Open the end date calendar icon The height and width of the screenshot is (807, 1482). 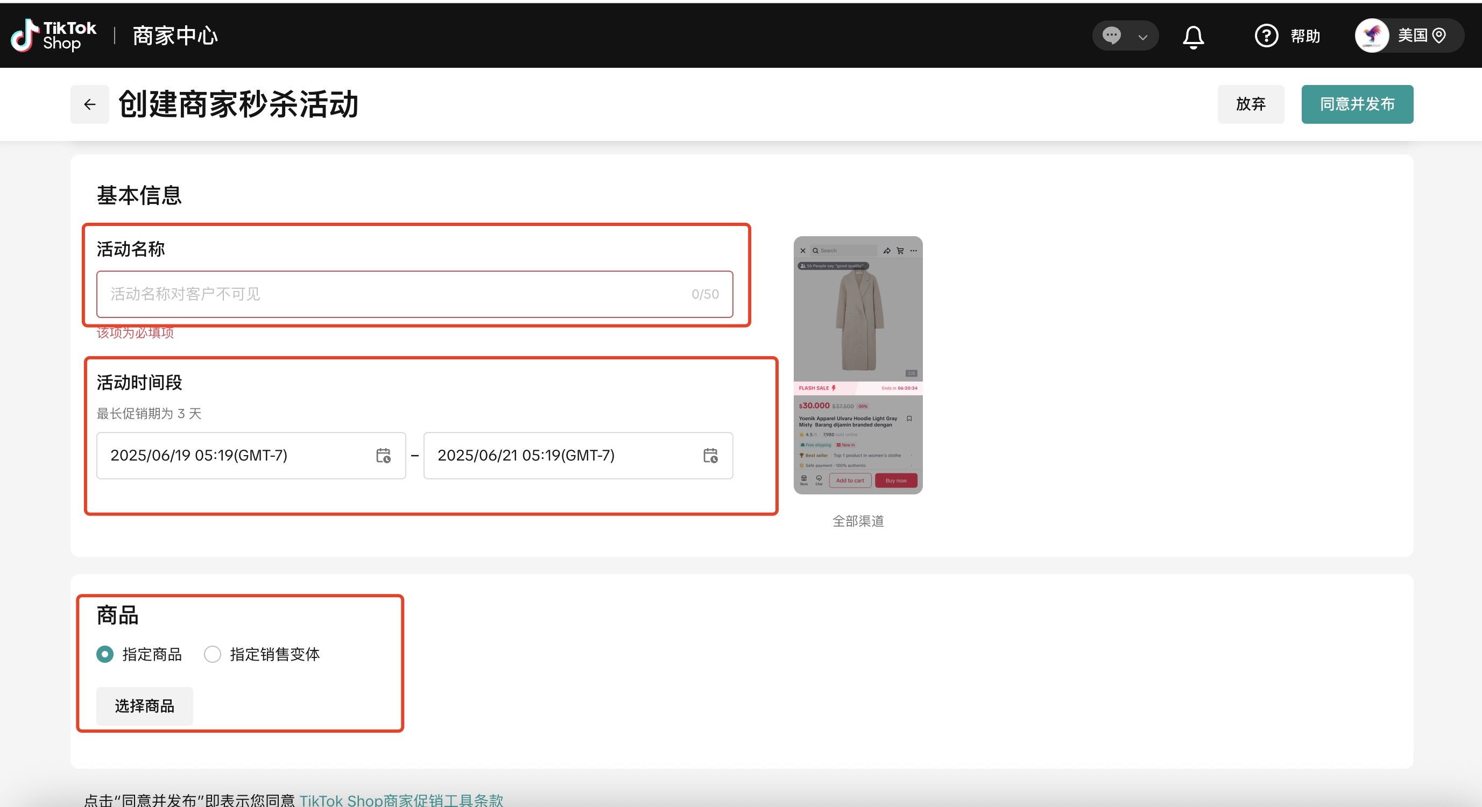(x=710, y=456)
